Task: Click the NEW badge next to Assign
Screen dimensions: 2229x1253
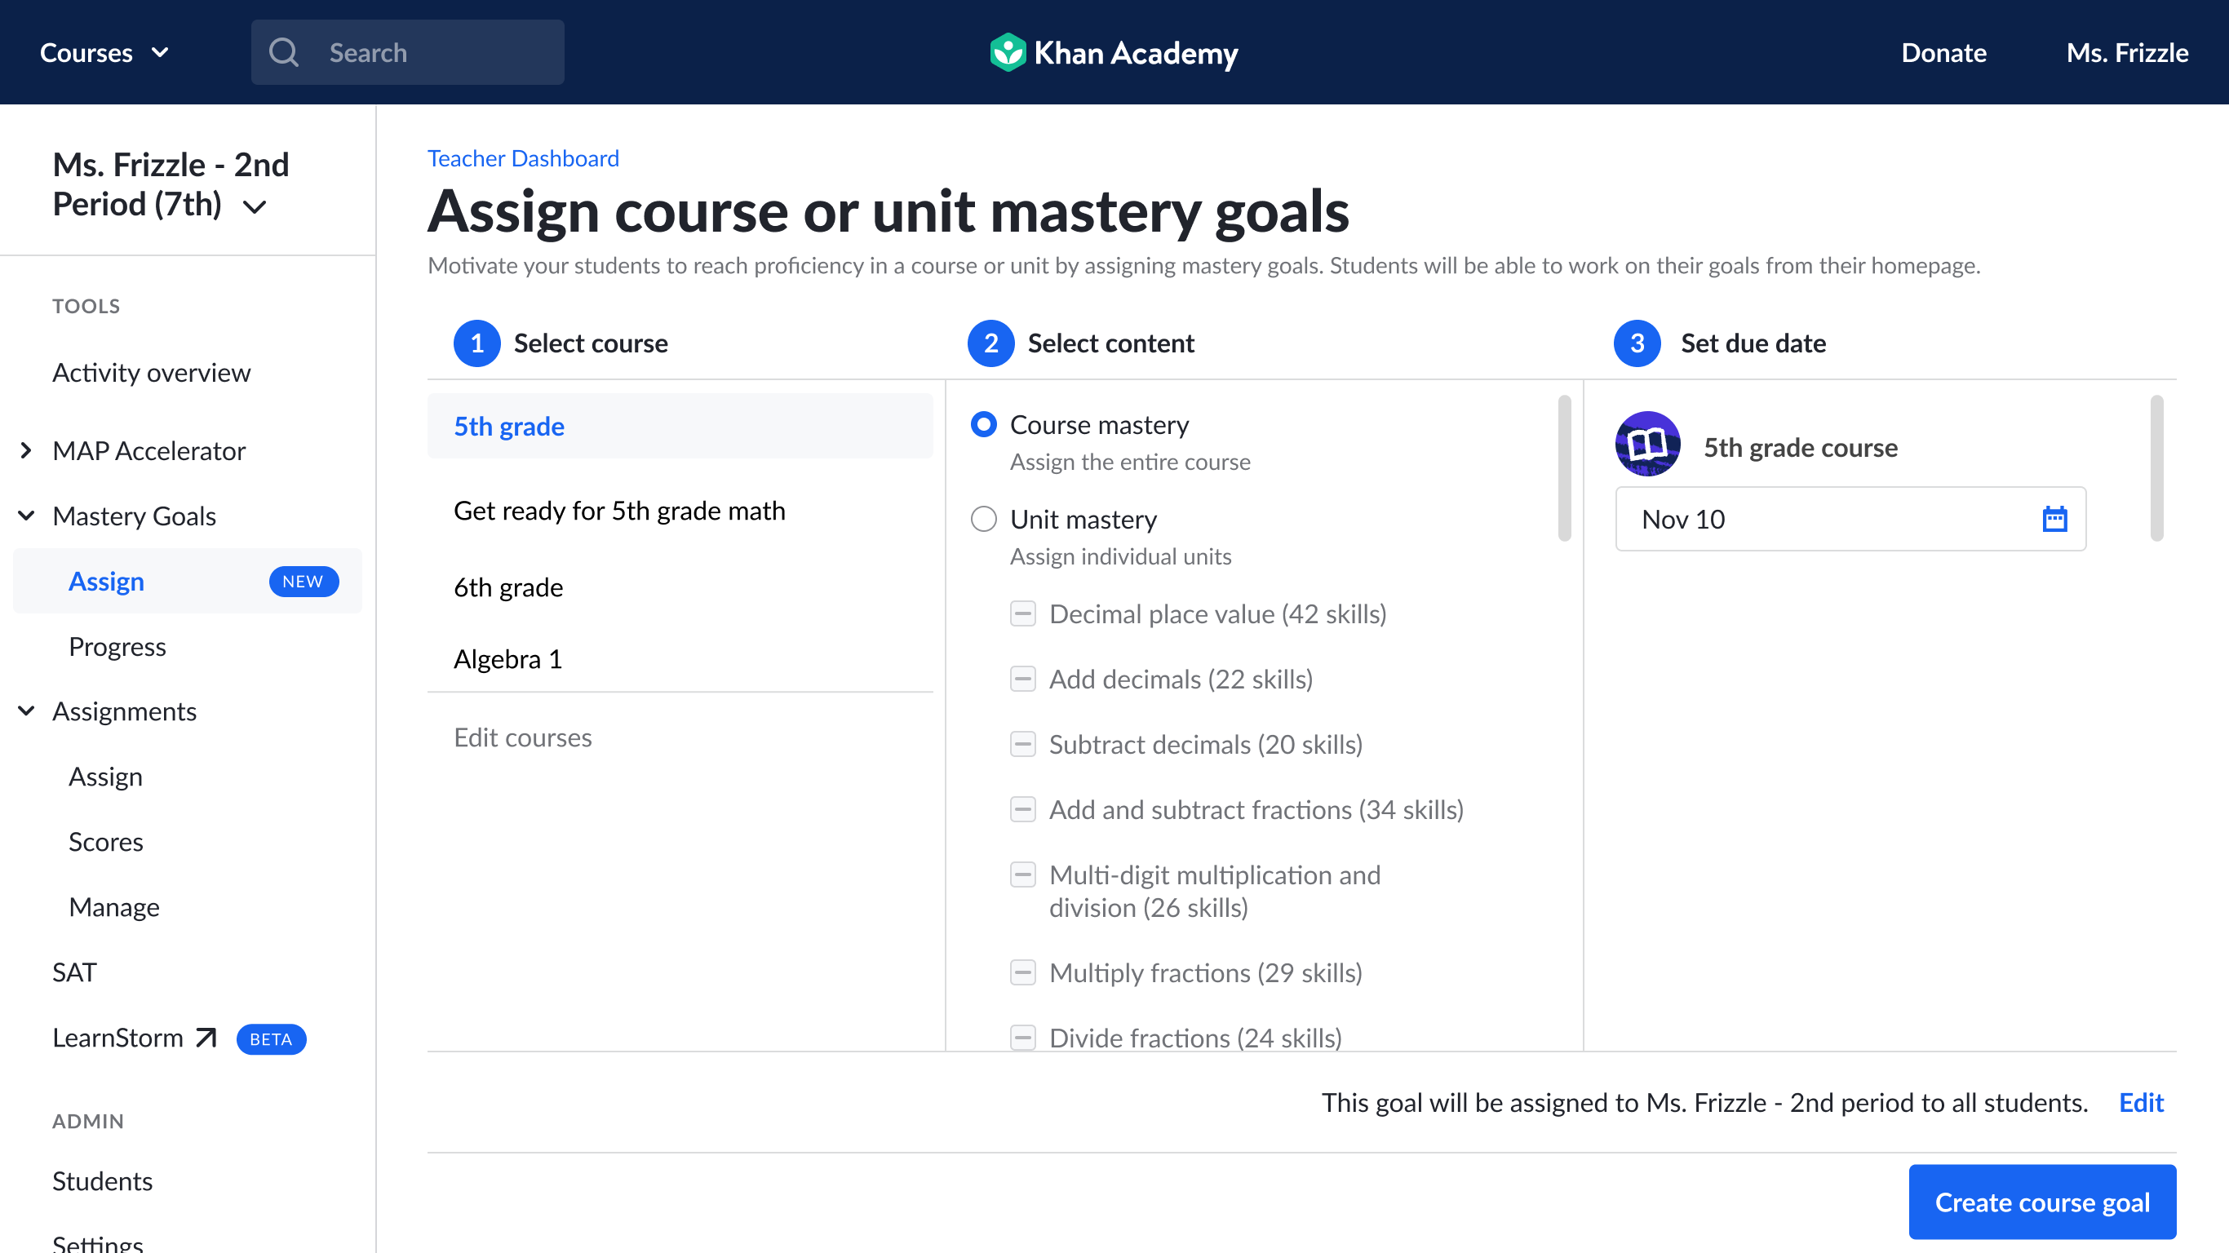Action: 303,582
